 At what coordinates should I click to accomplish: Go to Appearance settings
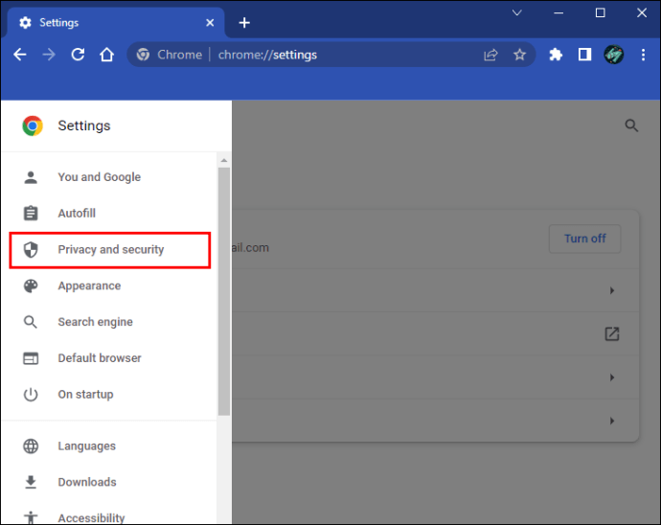(x=109, y=285)
